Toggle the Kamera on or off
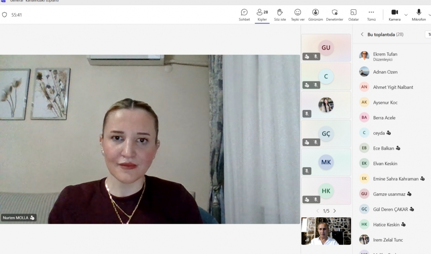The image size is (431, 254). click(394, 15)
